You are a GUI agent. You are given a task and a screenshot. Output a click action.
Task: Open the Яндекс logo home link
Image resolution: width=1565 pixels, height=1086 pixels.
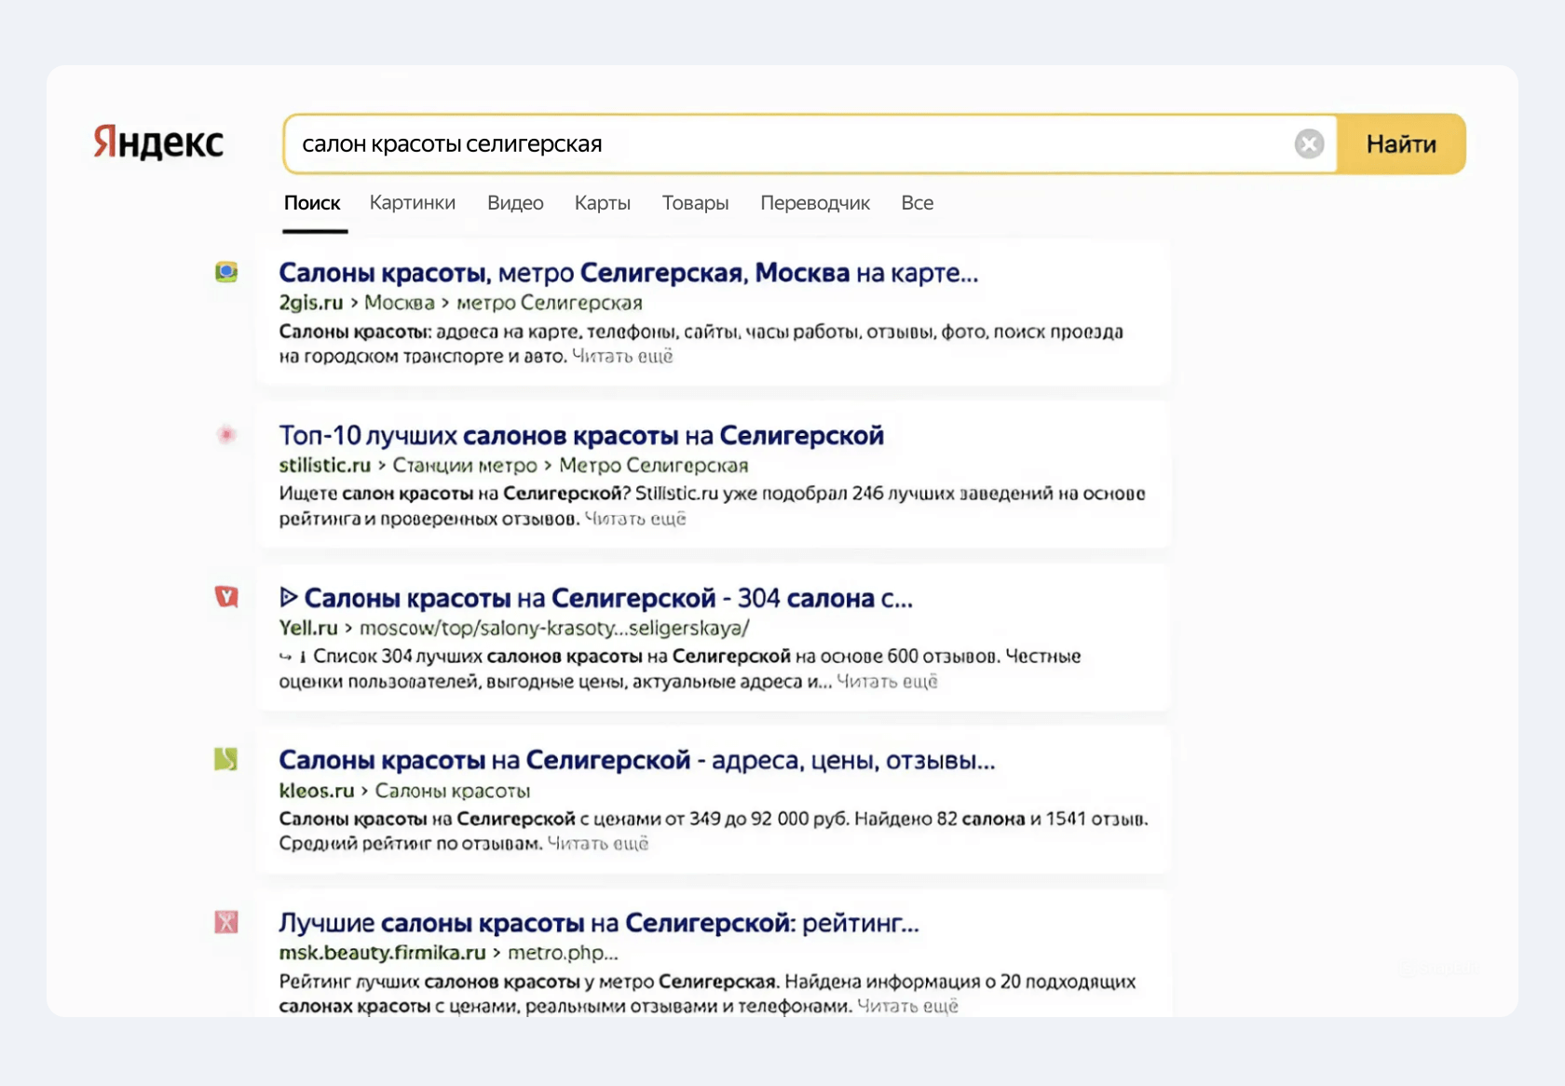[158, 143]
